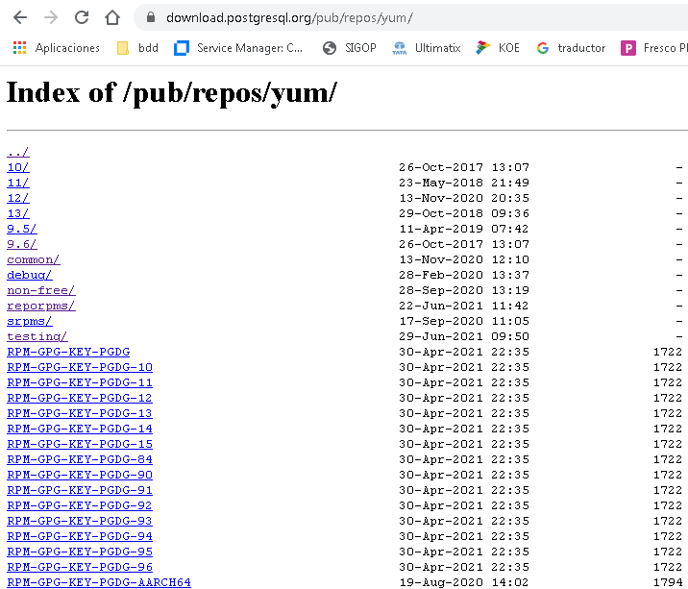Click the browser forward arrow

coord(51,17)
